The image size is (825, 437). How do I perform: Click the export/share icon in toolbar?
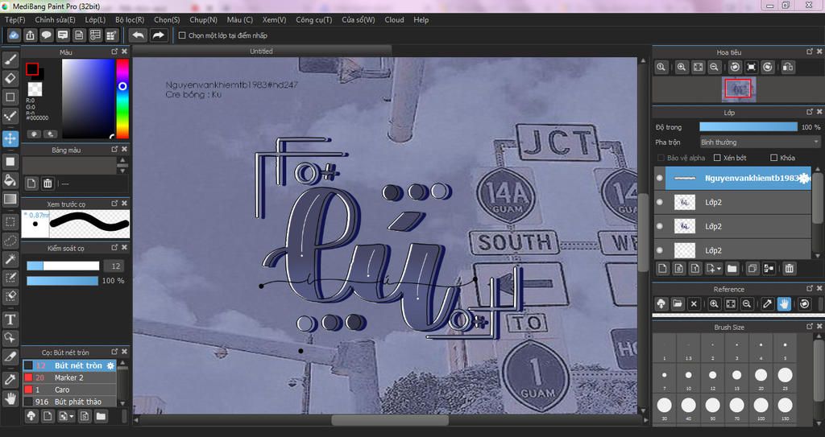[30, 35]
